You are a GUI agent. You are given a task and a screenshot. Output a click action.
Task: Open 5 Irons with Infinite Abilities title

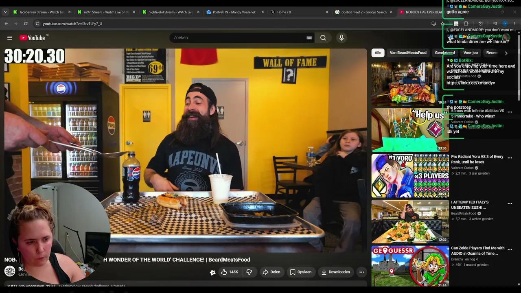pyautogui.click(x=477, y=114)
